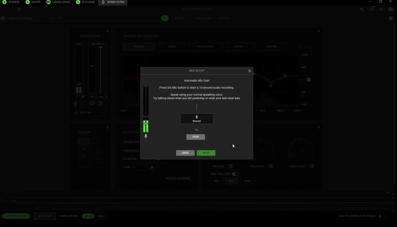
Task: Toggle the Vocal Bass switch
Action: pos(270,166)
